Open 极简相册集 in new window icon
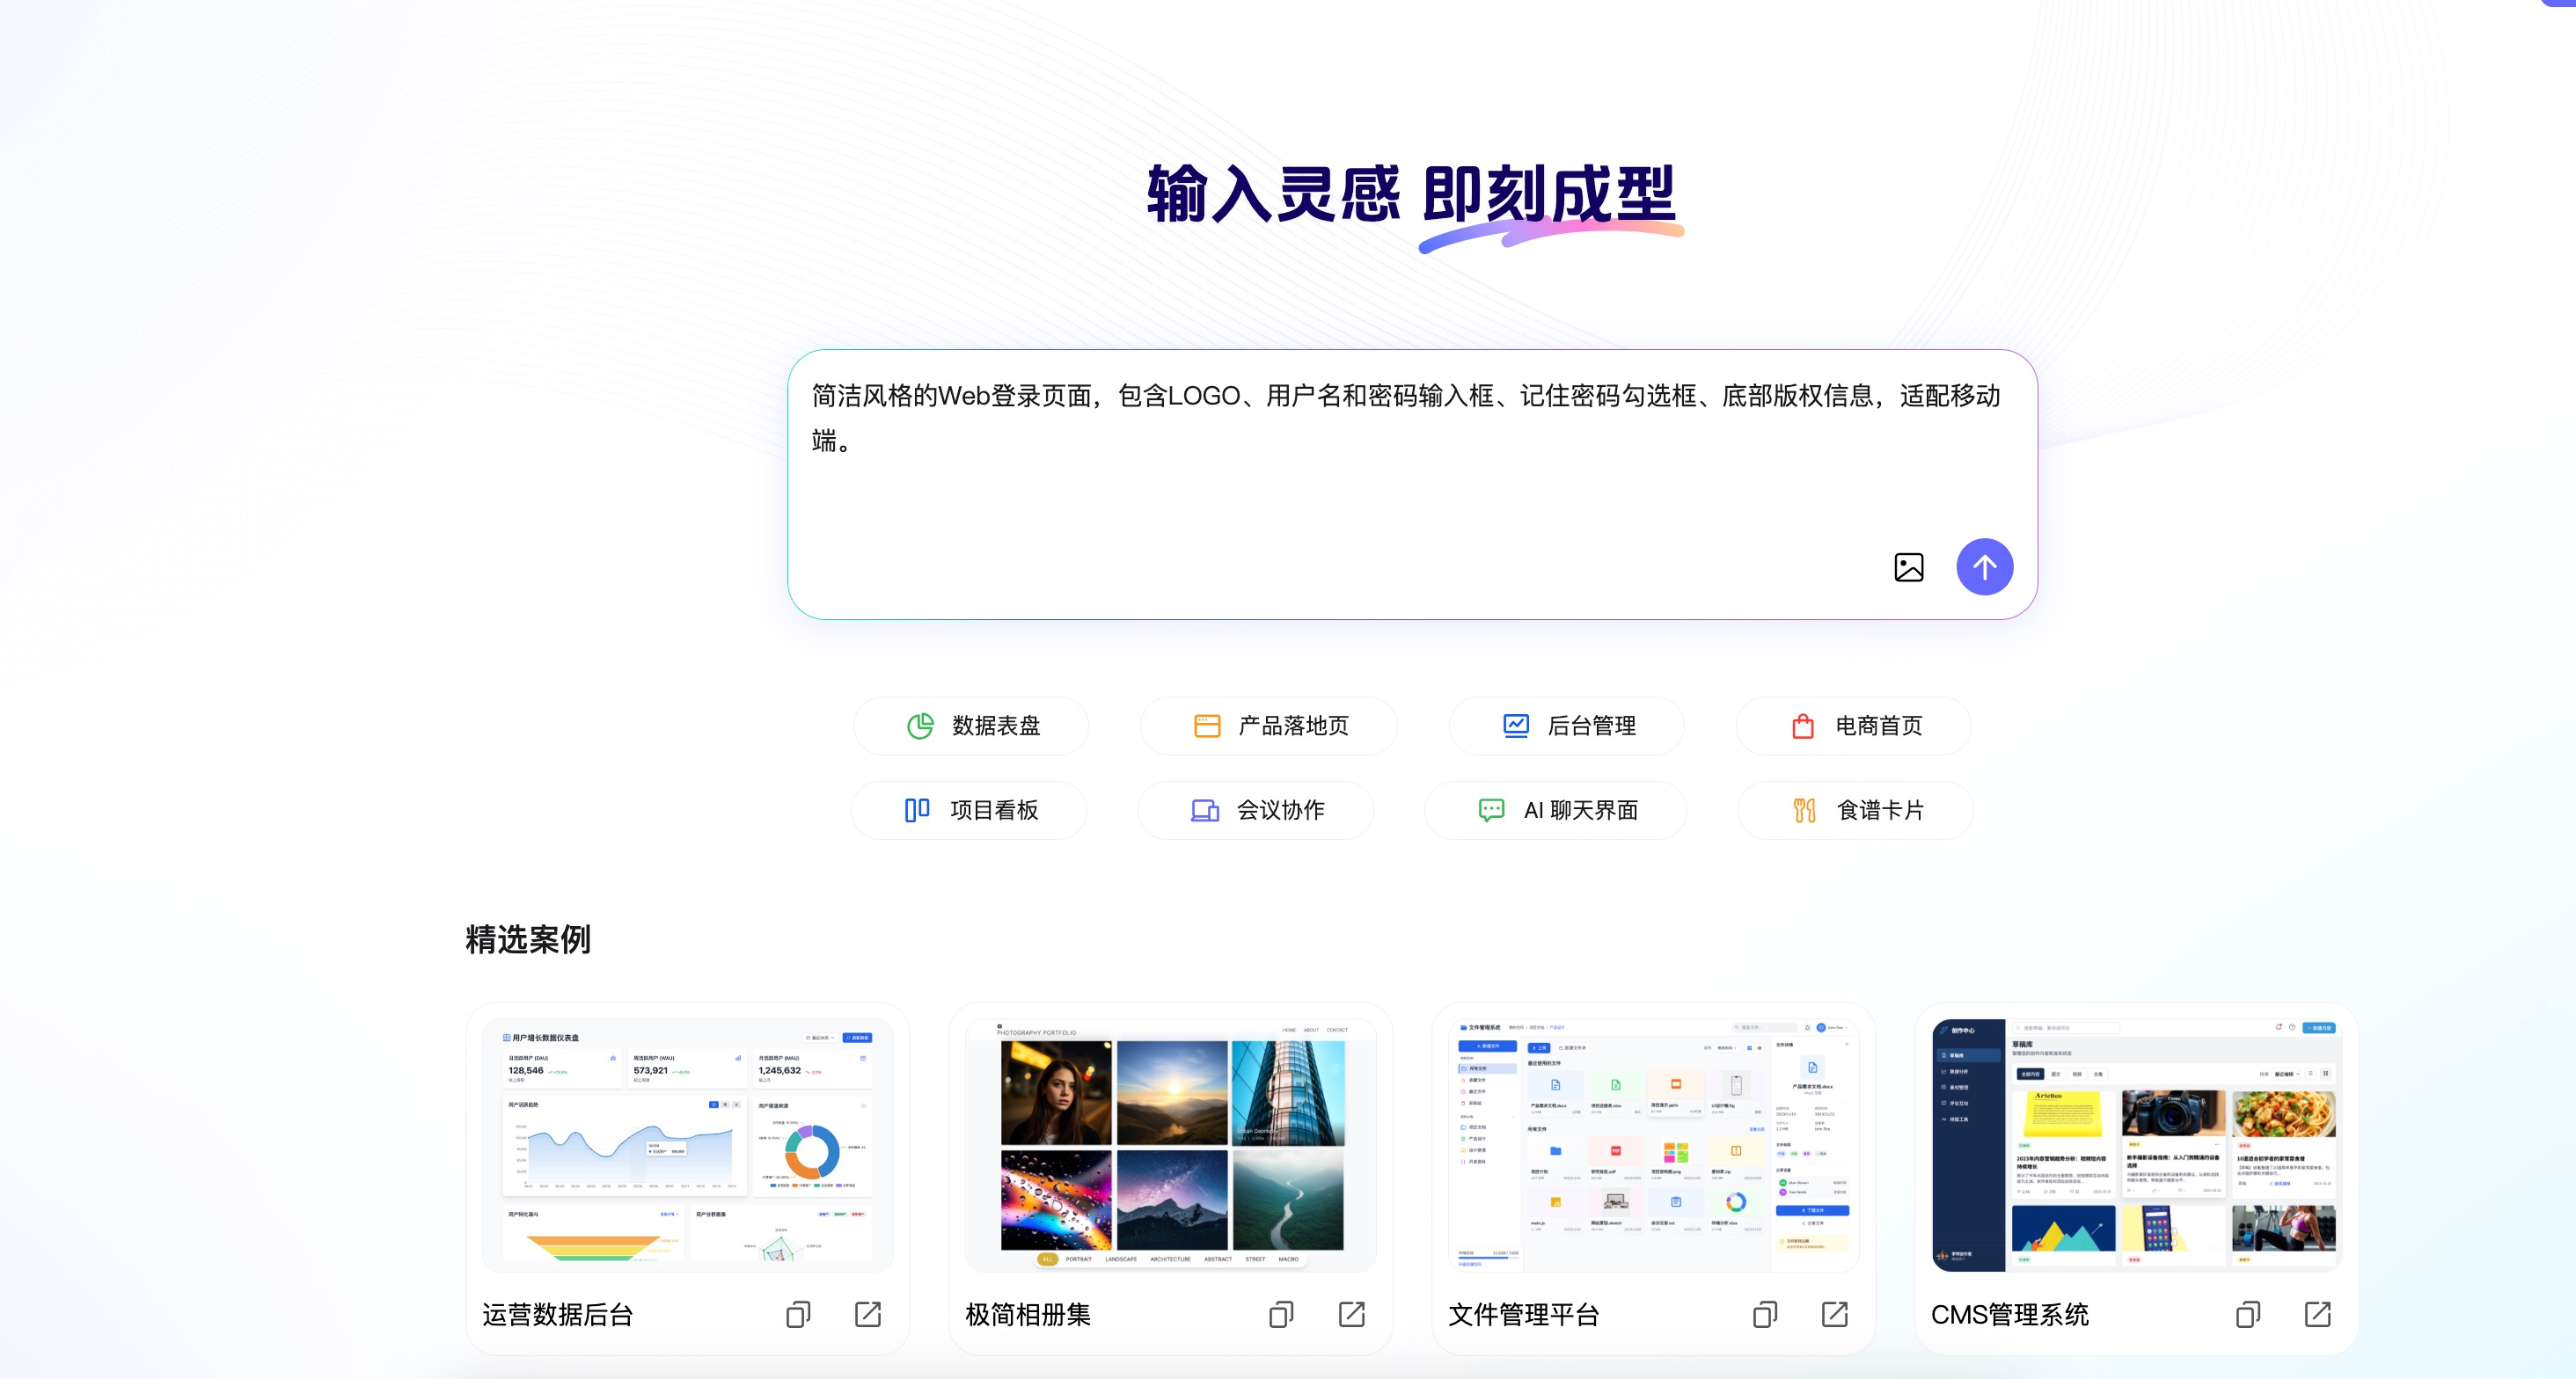Image resolution: width=2576 pixels, height=1379 pixels. 1352,1314
